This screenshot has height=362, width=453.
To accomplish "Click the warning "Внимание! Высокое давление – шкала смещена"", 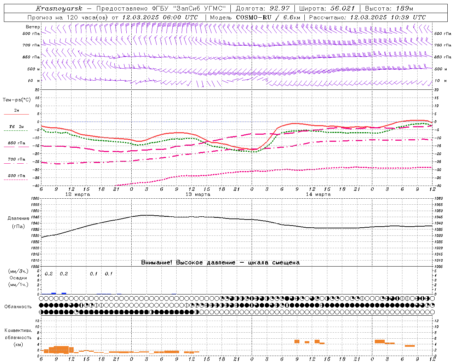I will (x=220, y=263).
